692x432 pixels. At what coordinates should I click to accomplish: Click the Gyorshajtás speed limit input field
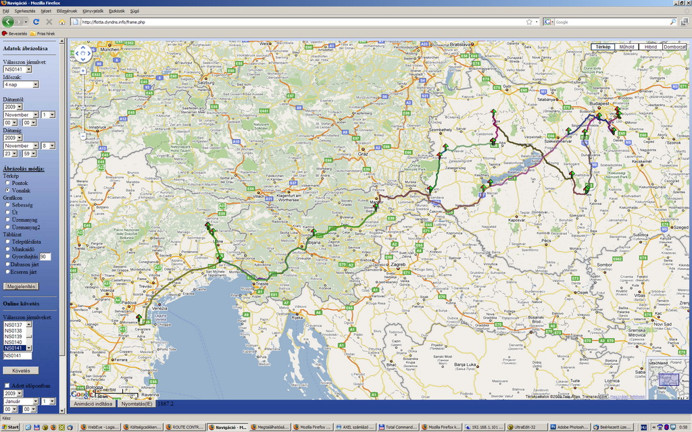(x=46, y=257)
